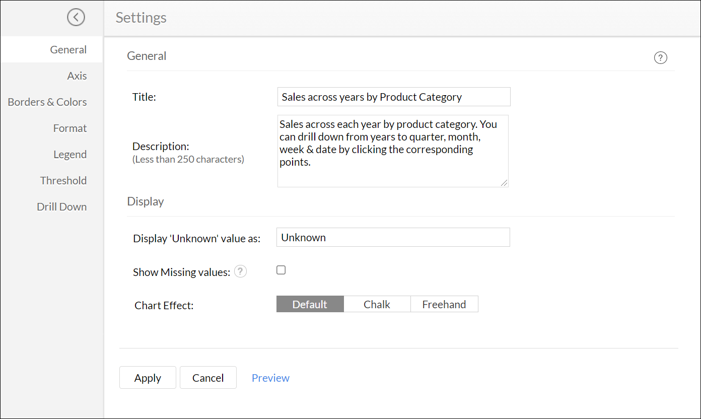Click inside the Display 'Unknown' value field
This screenshot has width=701, height=419.
point(393,237)
